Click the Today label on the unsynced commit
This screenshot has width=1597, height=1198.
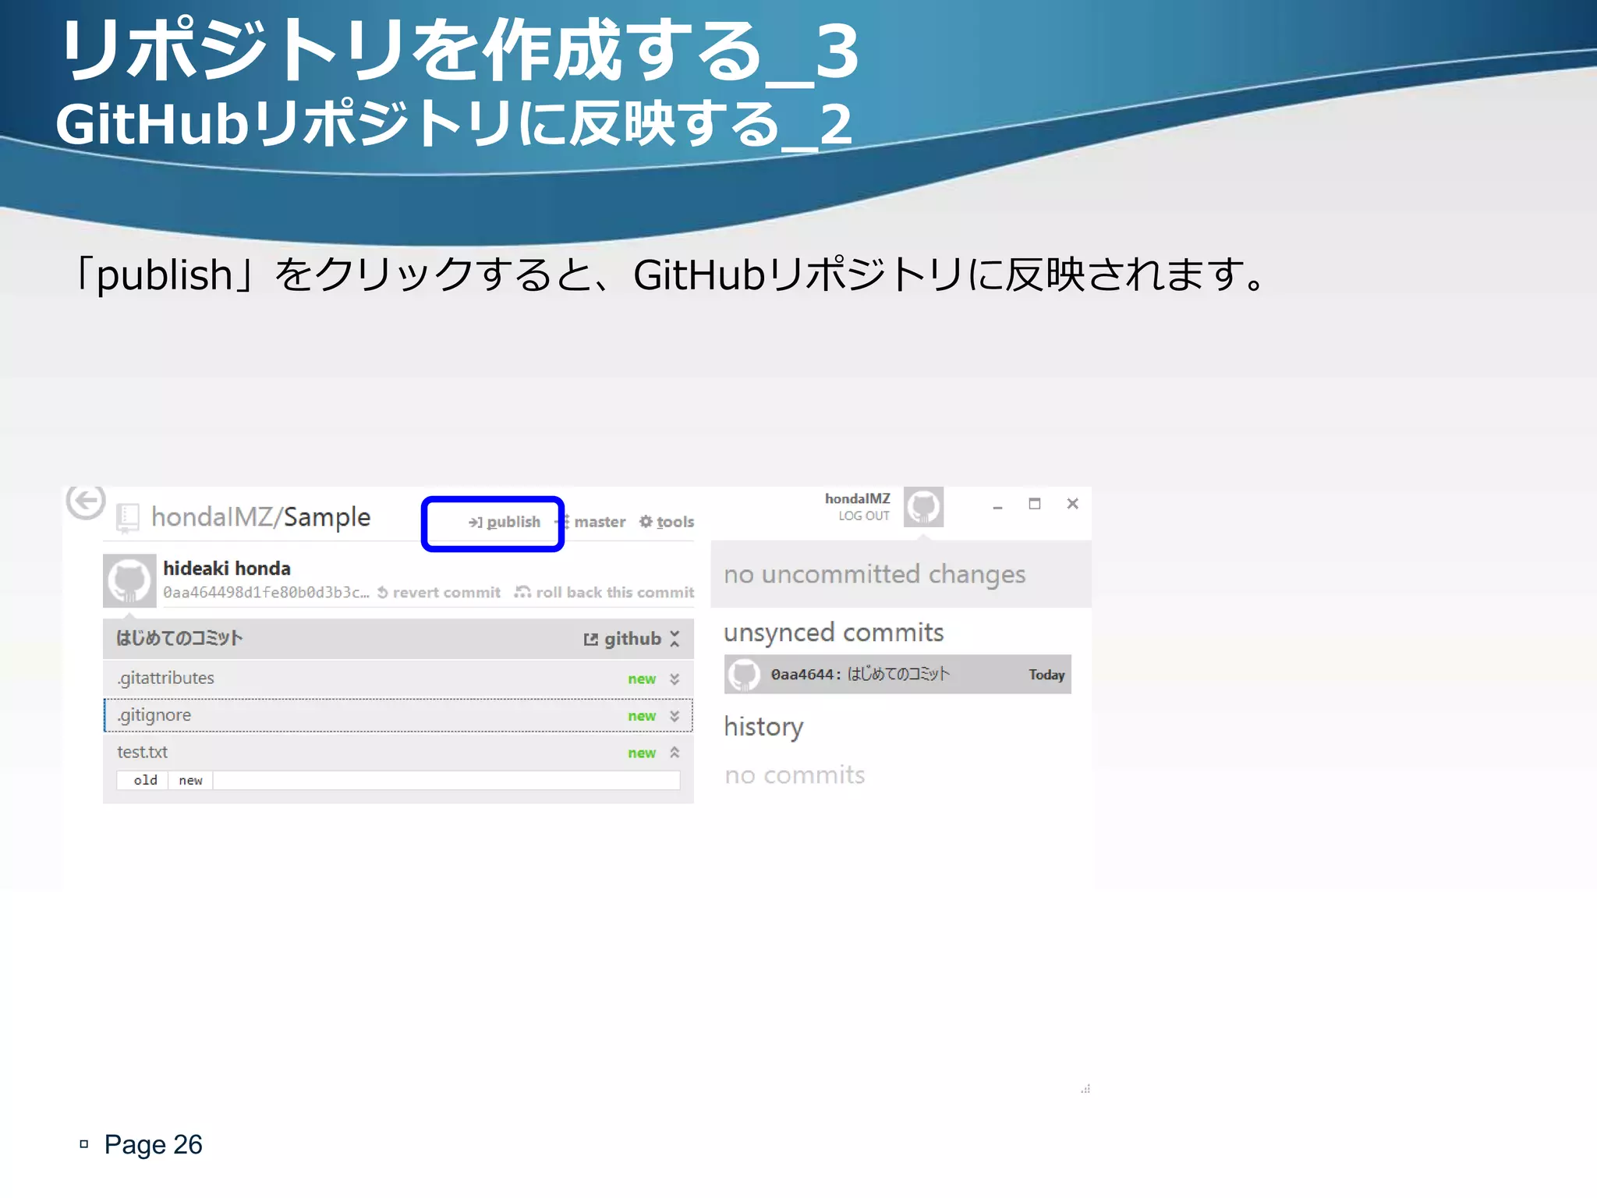1046,675
